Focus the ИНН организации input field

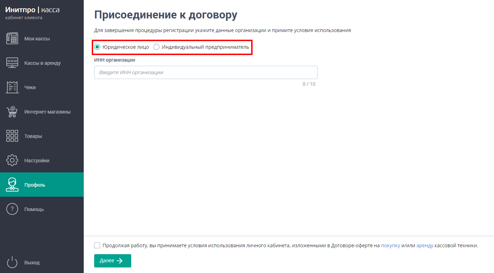[x=206, y=72]
